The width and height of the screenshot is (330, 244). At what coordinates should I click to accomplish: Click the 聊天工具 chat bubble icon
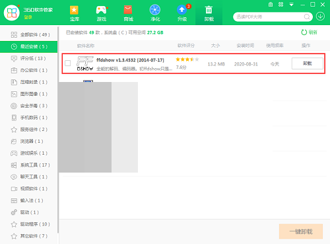pyautogui.click(x=14, y=177)
